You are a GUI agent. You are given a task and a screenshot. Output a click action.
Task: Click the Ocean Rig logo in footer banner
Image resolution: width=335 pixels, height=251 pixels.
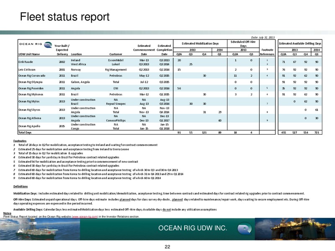[x=245, y=228]
